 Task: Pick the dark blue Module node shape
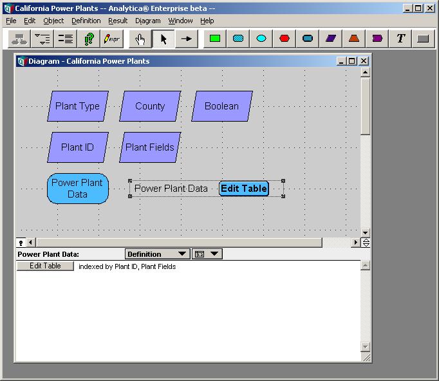[308, 39]
